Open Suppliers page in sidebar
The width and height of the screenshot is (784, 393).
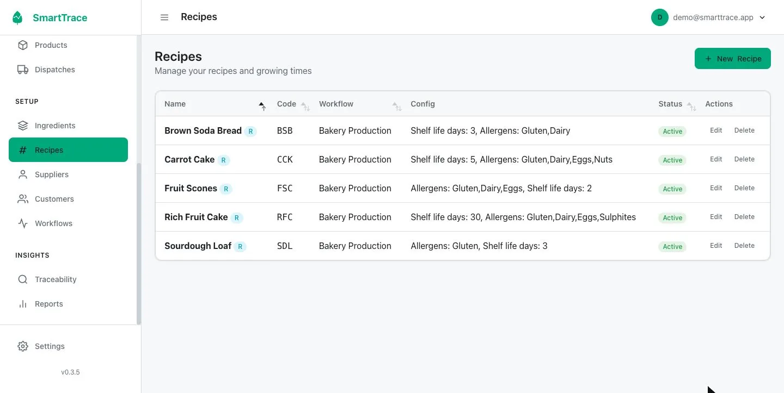(68, 174)
